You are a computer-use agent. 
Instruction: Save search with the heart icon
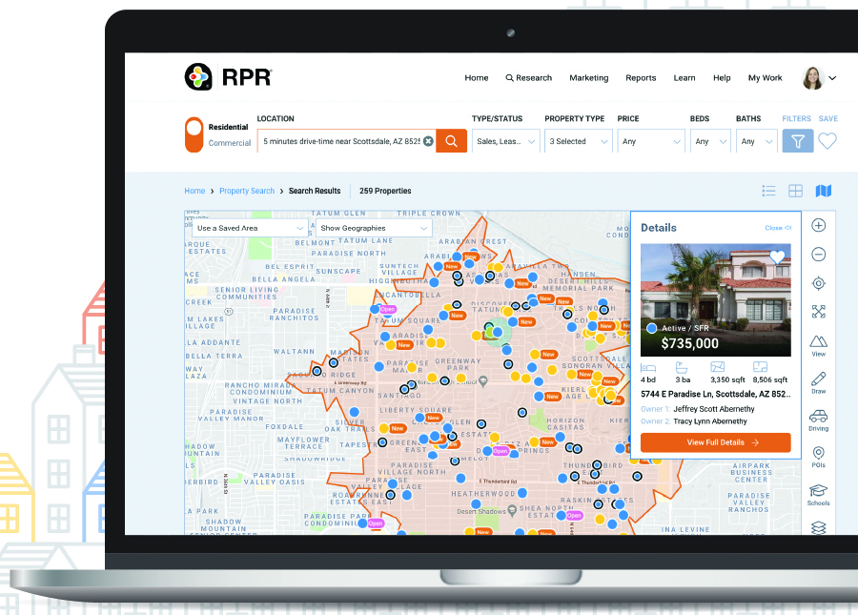(827, 141)
